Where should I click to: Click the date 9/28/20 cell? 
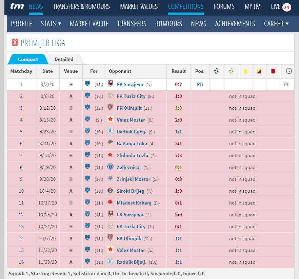[x=47, y=179]
